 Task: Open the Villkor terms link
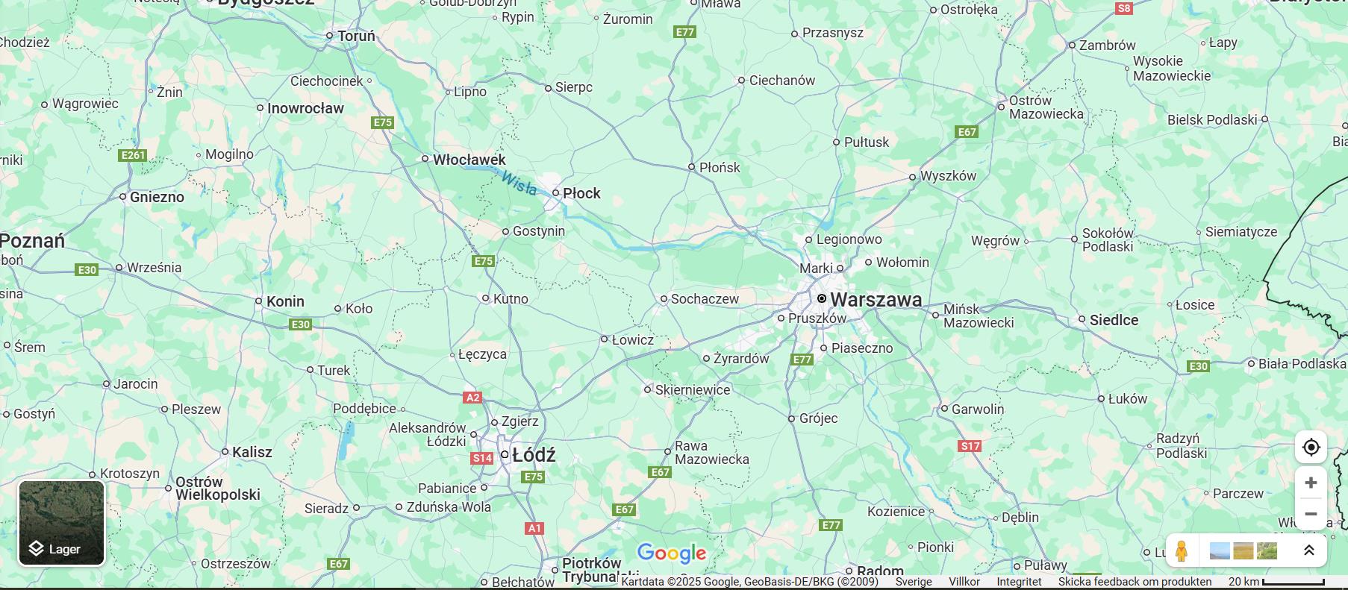(964, 582)
